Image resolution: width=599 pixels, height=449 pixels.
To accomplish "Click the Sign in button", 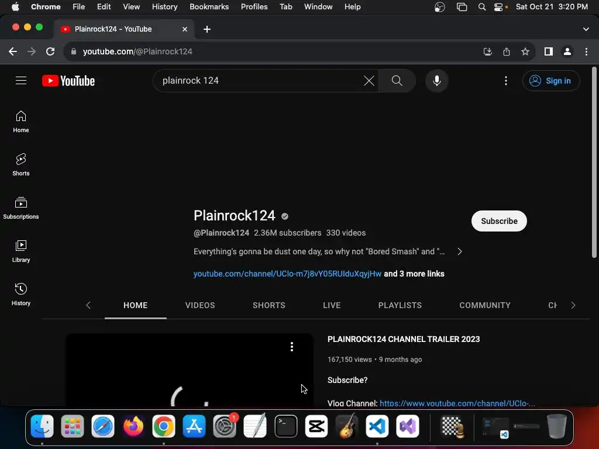I will click(x=551, y=81).
